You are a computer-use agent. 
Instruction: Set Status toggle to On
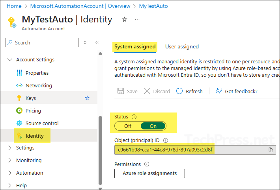click(x=153, y=126)
